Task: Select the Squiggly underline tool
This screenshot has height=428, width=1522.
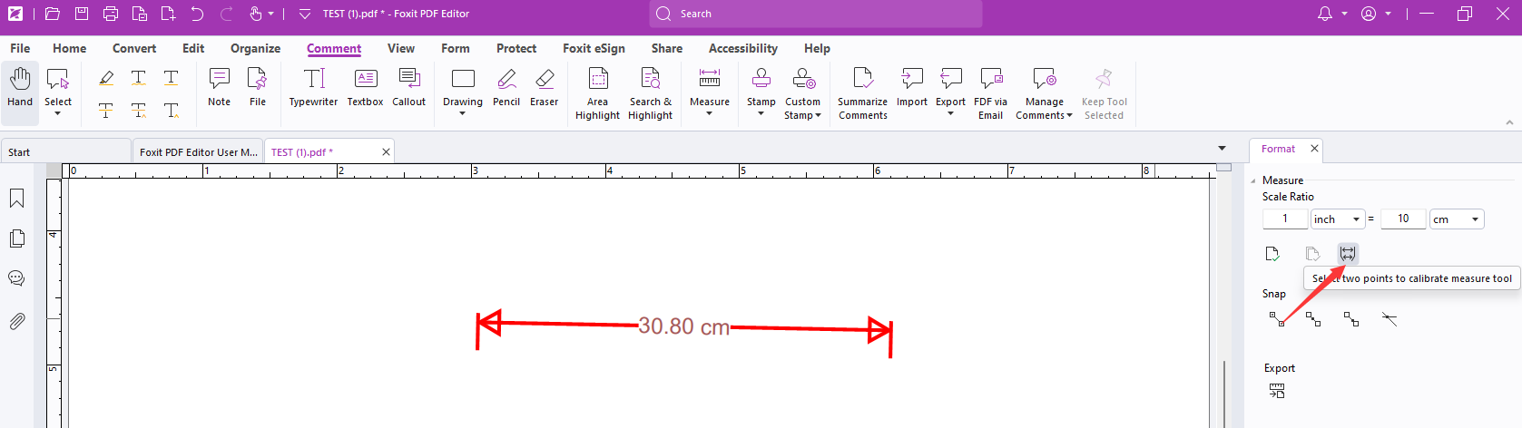Action: (139, 78)
